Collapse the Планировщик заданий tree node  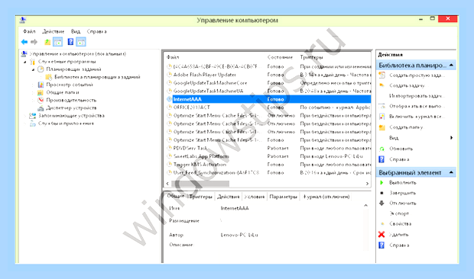(33, 69)
